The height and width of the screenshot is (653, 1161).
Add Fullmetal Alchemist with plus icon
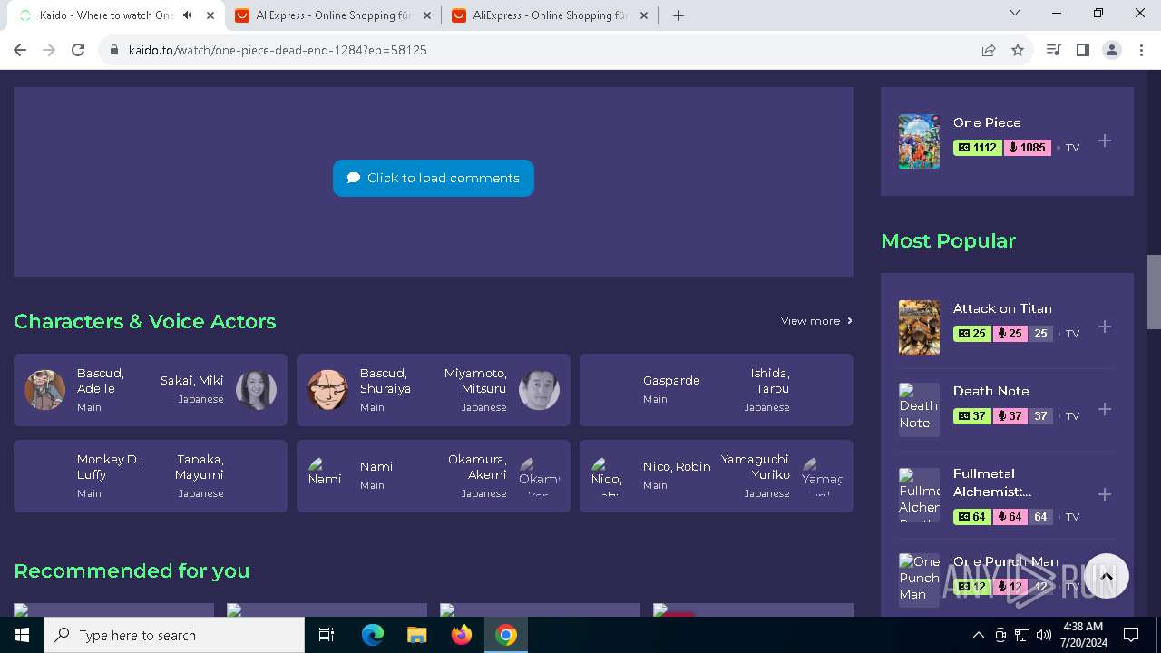pos(1105,494)
